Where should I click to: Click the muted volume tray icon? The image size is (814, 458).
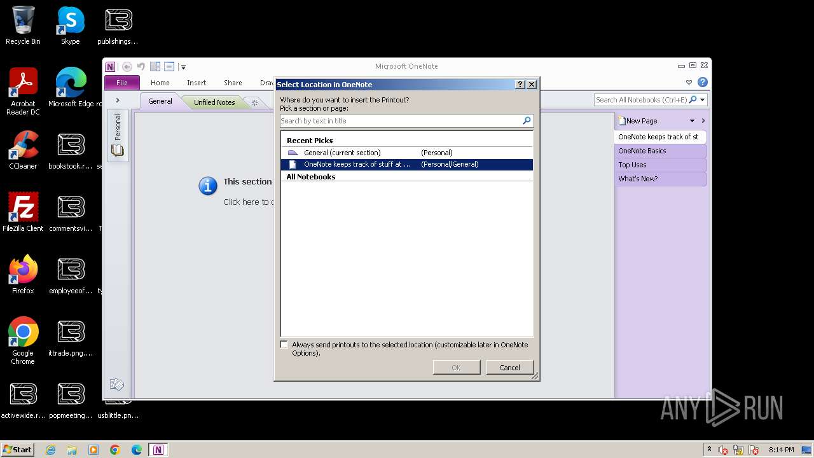[x=723, y=450]
